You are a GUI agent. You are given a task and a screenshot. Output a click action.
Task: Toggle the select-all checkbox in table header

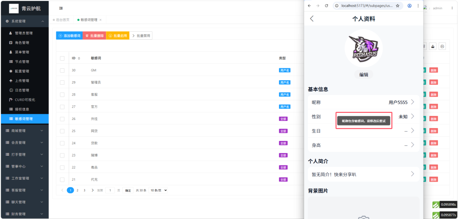click(62, 58)
